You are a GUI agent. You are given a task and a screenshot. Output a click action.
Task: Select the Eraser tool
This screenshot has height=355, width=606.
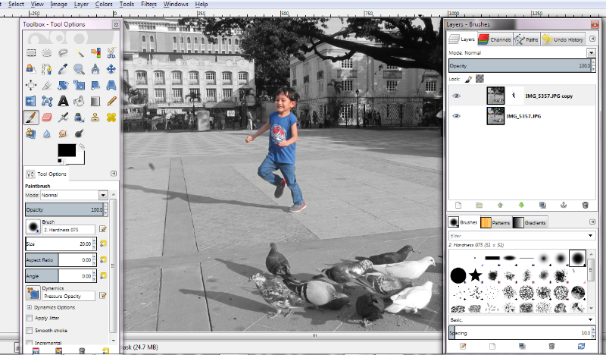pyautogui.click(x=47, y=118)
